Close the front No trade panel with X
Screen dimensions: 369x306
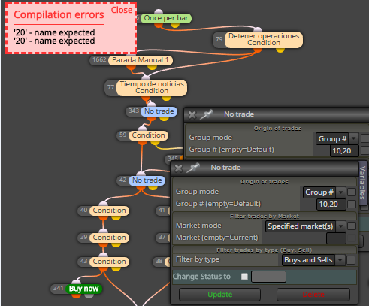(x=179, y=168)
